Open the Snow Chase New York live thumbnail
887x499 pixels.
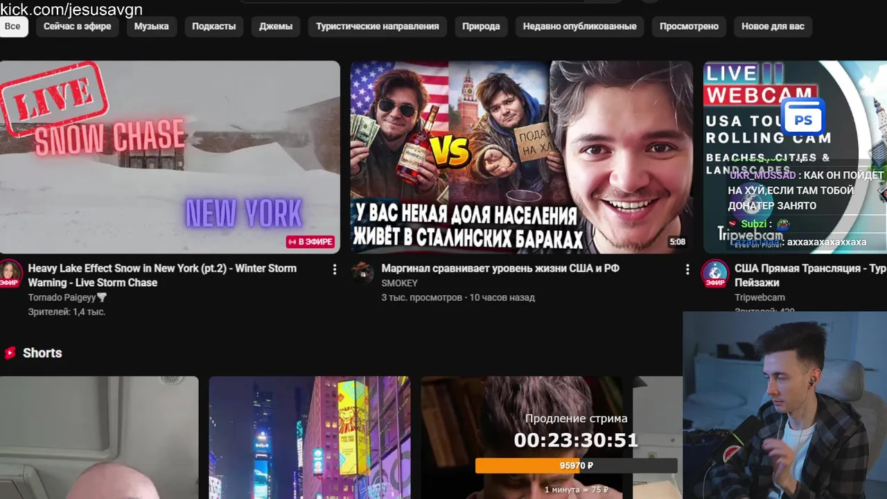[170, 157]
